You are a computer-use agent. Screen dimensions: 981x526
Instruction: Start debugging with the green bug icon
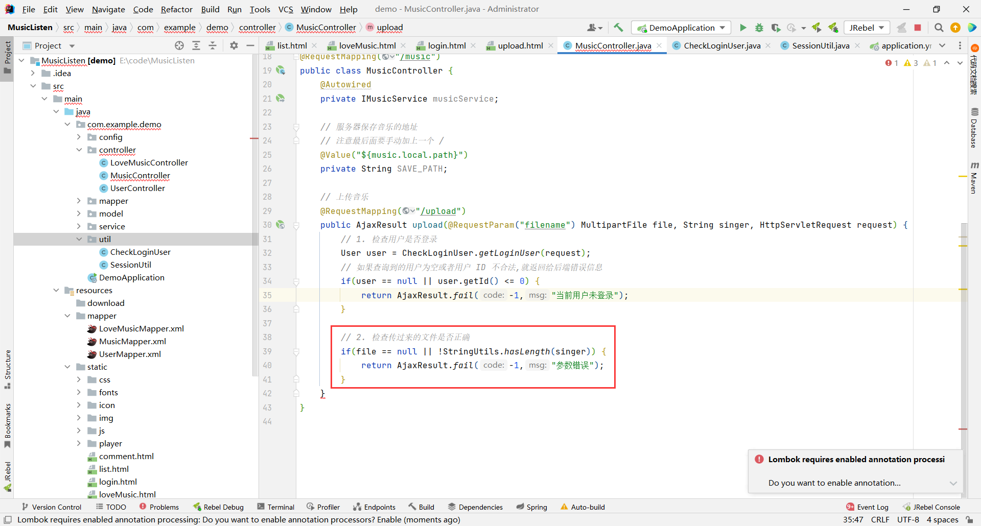coord(759,28)
